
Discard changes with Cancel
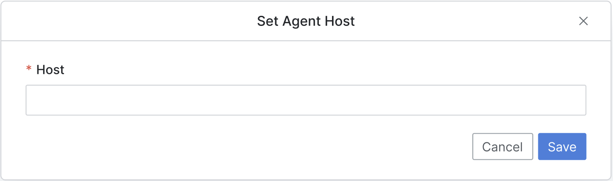502,147
